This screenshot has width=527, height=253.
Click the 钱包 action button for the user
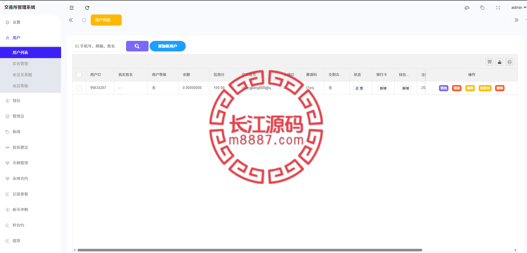[x=444, y=88]
